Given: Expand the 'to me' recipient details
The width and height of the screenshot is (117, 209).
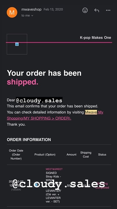Looking at the screenshot, I should pyautogui.click(x=27, y=16).
